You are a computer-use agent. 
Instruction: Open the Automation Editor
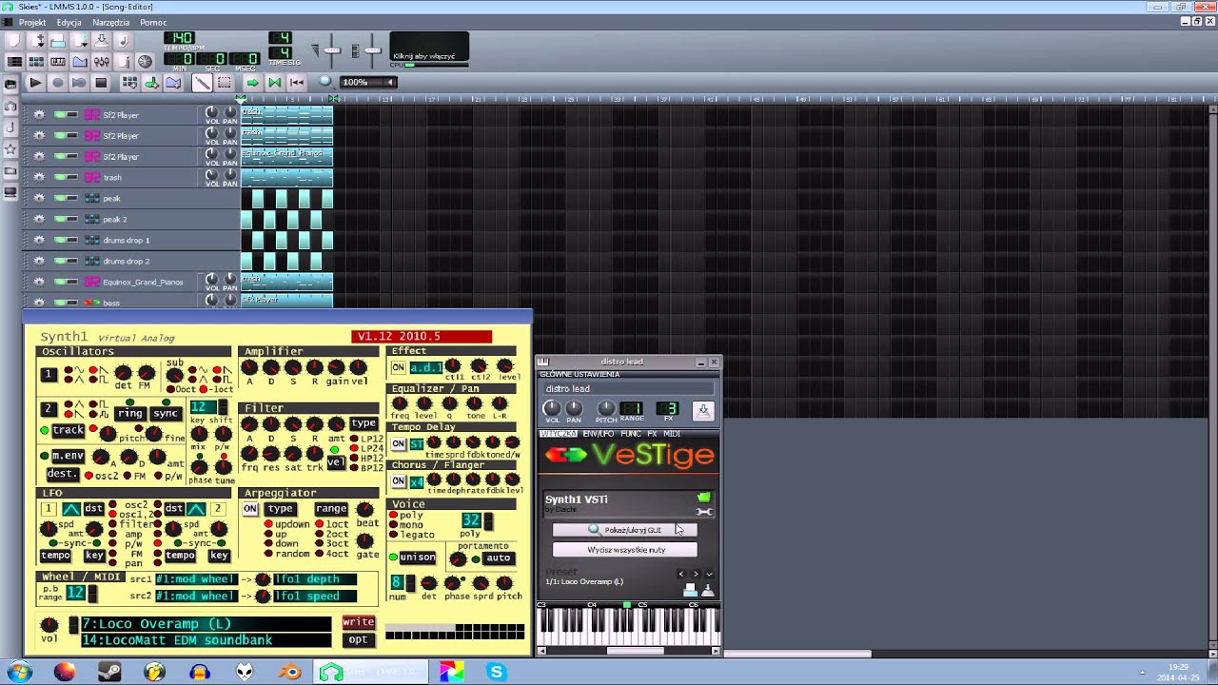tap(80, 62)
